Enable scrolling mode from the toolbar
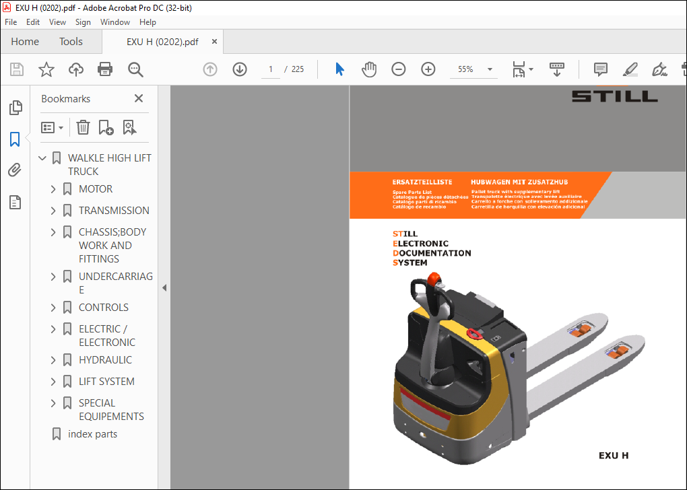 [557, 69]
